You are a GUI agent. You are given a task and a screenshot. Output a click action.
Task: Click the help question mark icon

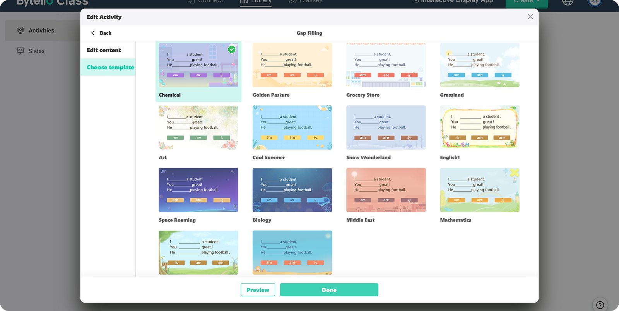[600, 304]
